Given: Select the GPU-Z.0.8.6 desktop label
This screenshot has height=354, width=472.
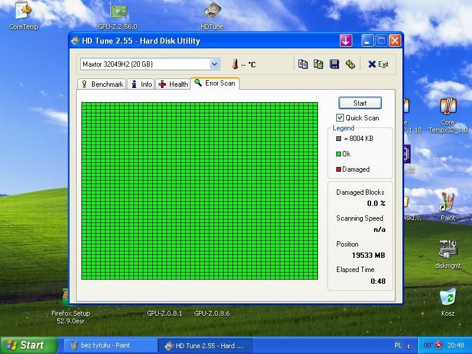Looking at the screenshot, I should click(212, 313).
